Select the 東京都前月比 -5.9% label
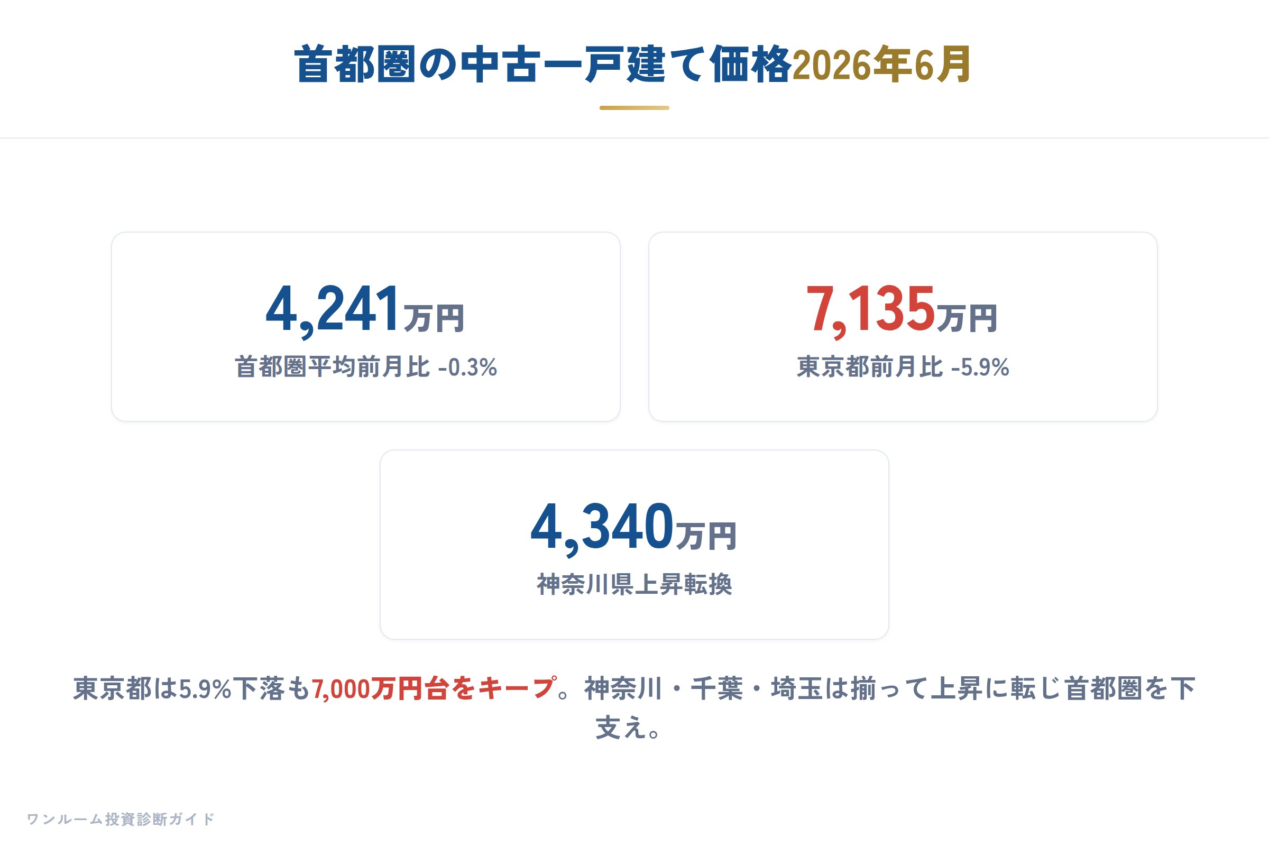Screen dimensions: 1269x846 903,367
